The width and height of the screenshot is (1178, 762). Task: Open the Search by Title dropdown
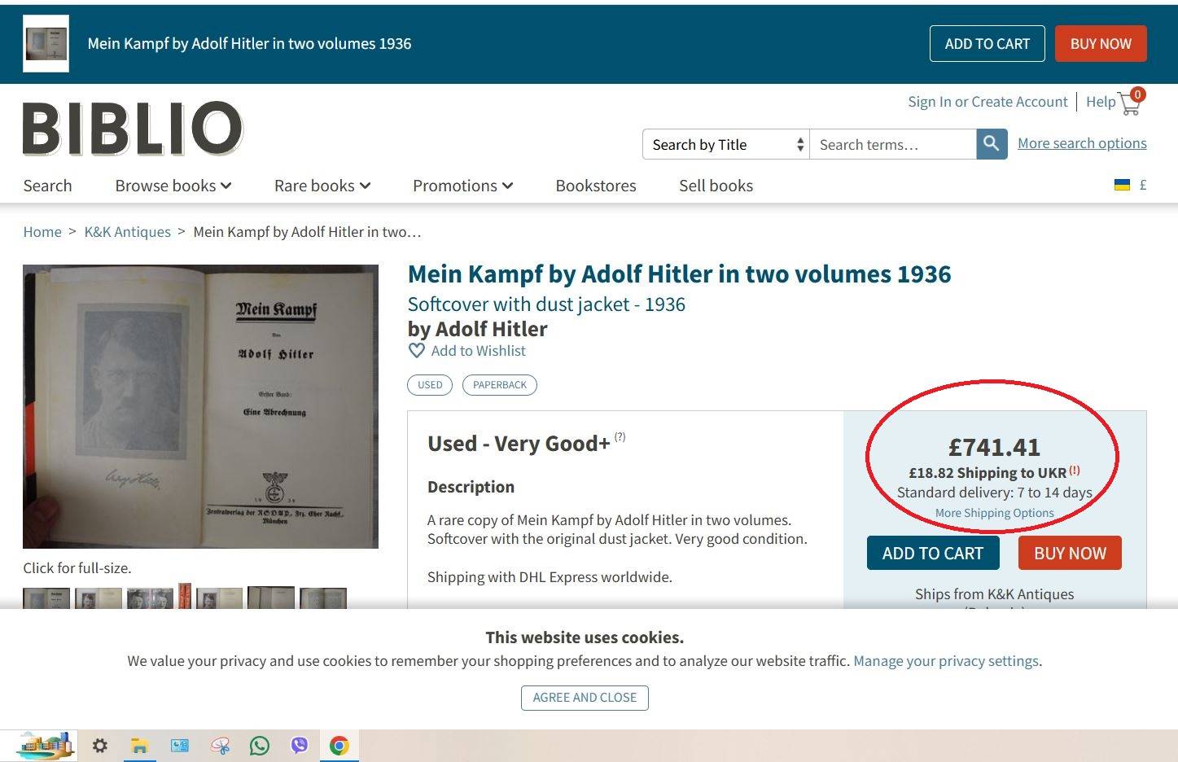[x=726, y=144]
